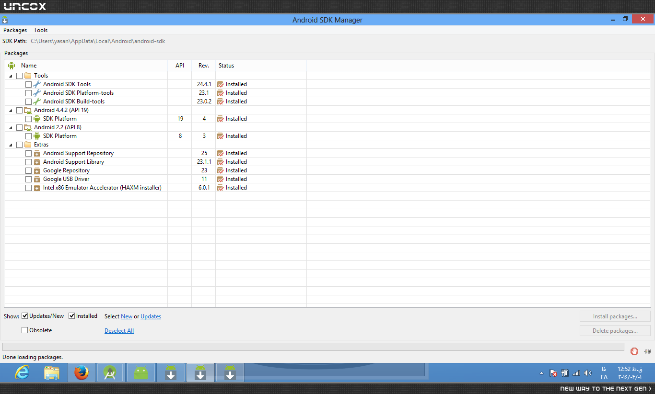Open the Packages menu

pyautogui.click(x=15, y=30)
